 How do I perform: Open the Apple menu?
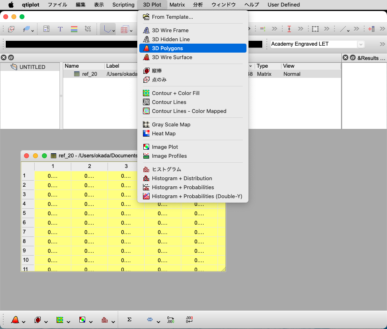coord(11,5)
